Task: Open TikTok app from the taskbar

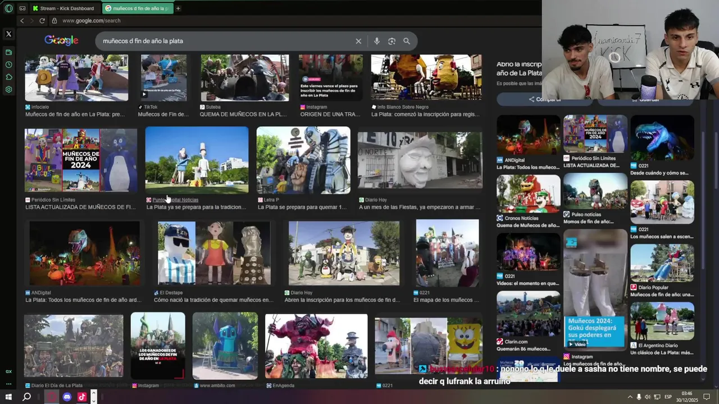Action: (82, 397)
